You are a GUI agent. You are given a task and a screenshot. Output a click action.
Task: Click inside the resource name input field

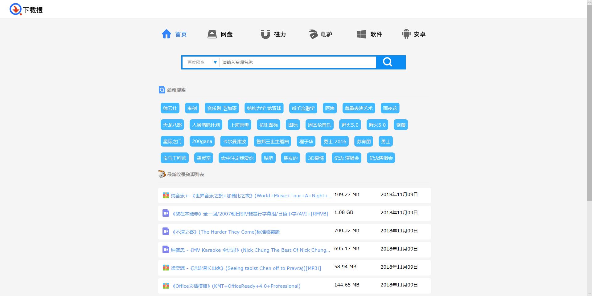[x=296, y=62]
